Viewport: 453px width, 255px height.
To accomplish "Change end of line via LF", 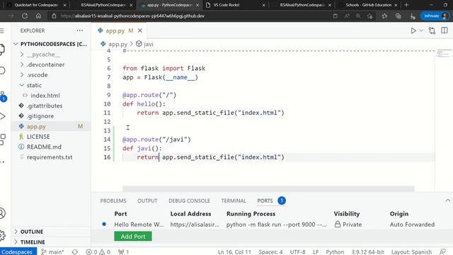I will coord(316,252).
